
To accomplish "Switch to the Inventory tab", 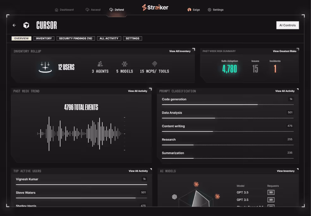I will tap(44, 38).
